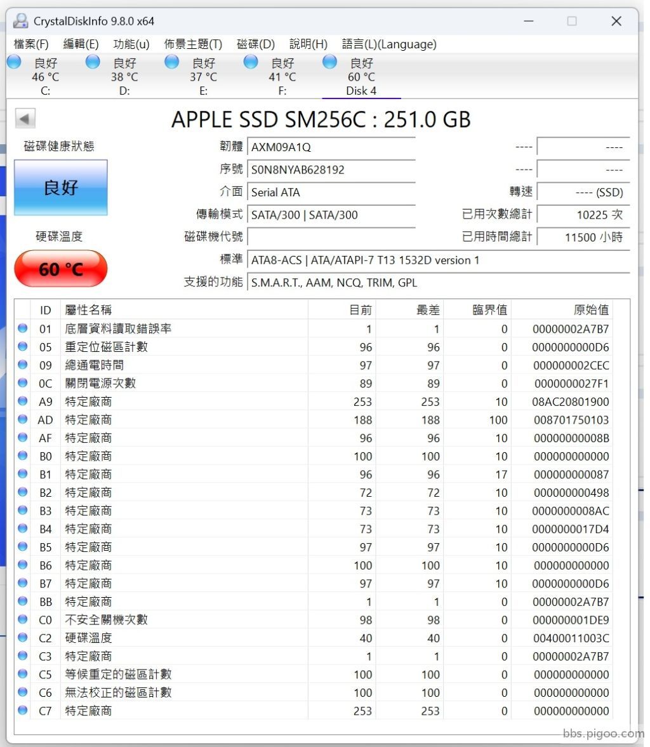Open the 磁碟(D) menu
Viewport: 650px width, 747px height.
point(256,44)
